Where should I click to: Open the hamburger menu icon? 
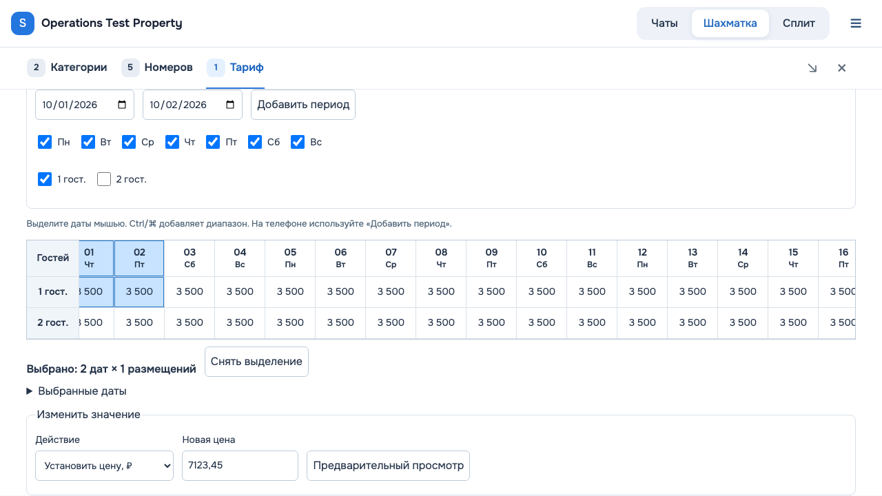pos(856,23)
